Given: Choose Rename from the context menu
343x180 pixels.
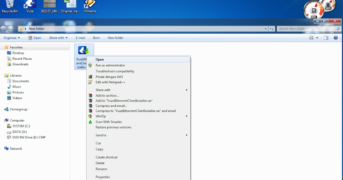Looking at the screenshot, I should point(138,169).
